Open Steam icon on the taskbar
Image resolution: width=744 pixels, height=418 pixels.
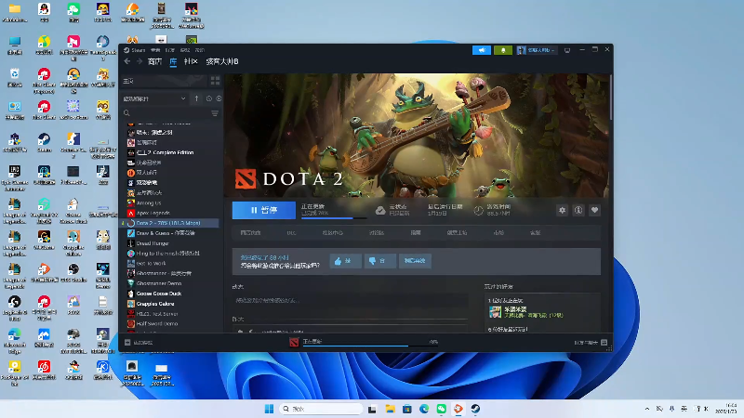point(475,409)
